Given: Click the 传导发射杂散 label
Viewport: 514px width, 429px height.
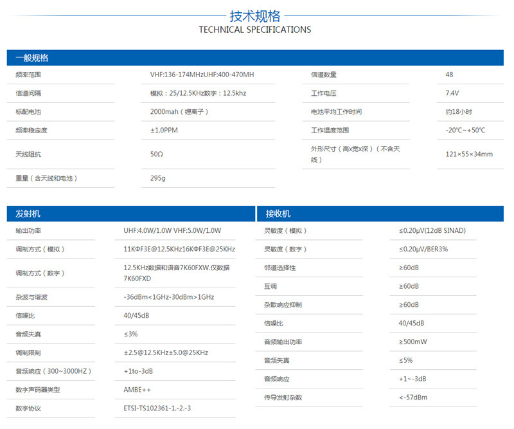Looking at the screenshot, I should pyautogui.click(x=283, y=397).
